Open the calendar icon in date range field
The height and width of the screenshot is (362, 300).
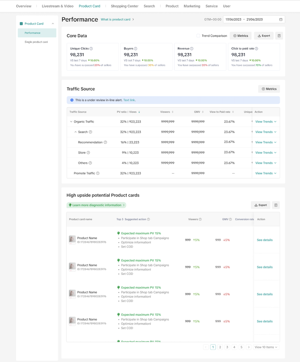click(x=281, y=19)
